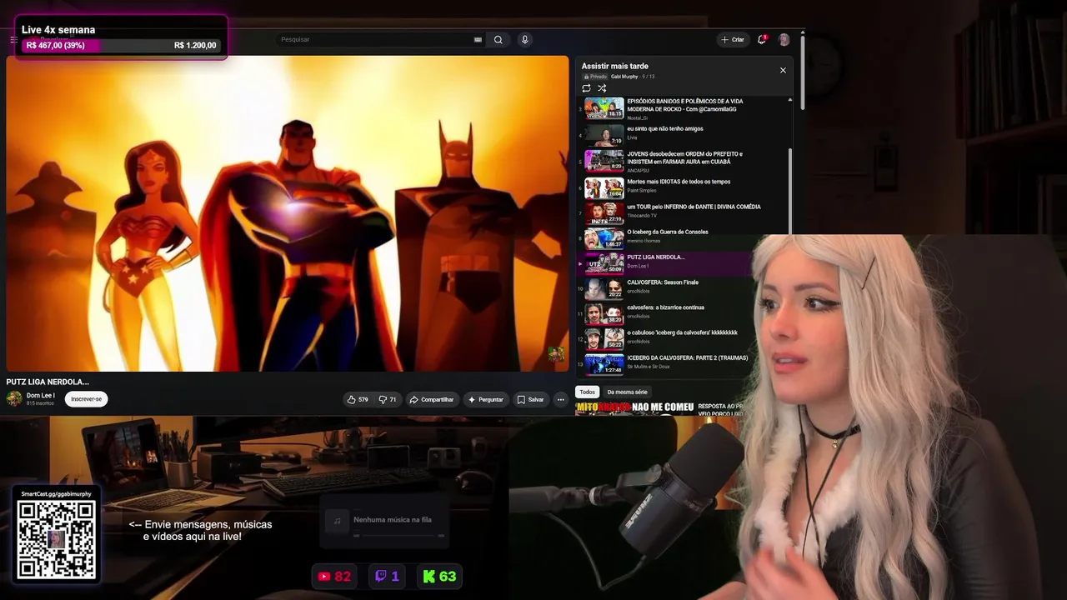Click the video title PUTZ LIGA NERDOLA below player
The image size is (1067, 600).
point(48,382)
